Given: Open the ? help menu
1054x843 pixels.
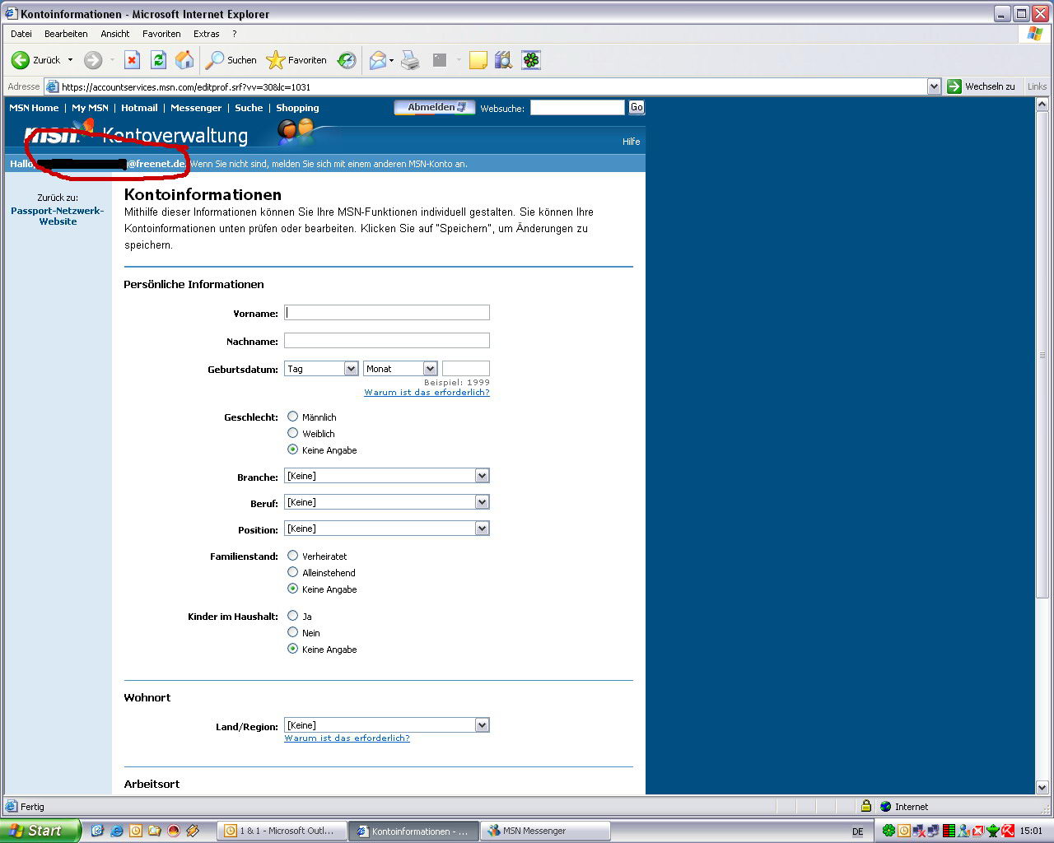Looking at the screenshot, I should [x=235, y=34].
